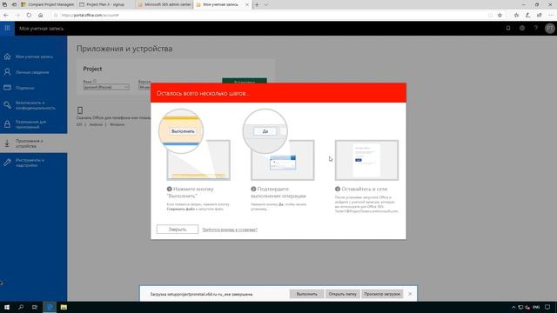Switch to the Microsoft 365 admin center tab

(x=164, y=4)
